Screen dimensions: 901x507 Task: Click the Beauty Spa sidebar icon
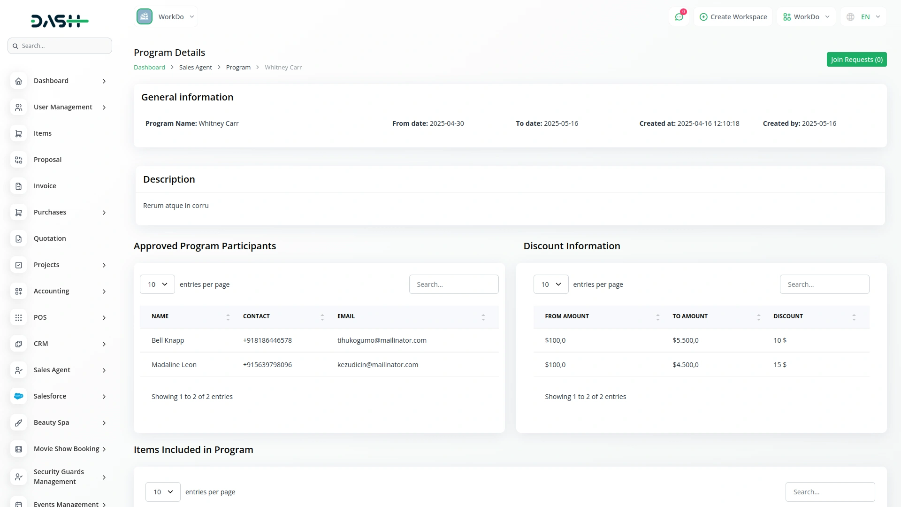[18, 422]
